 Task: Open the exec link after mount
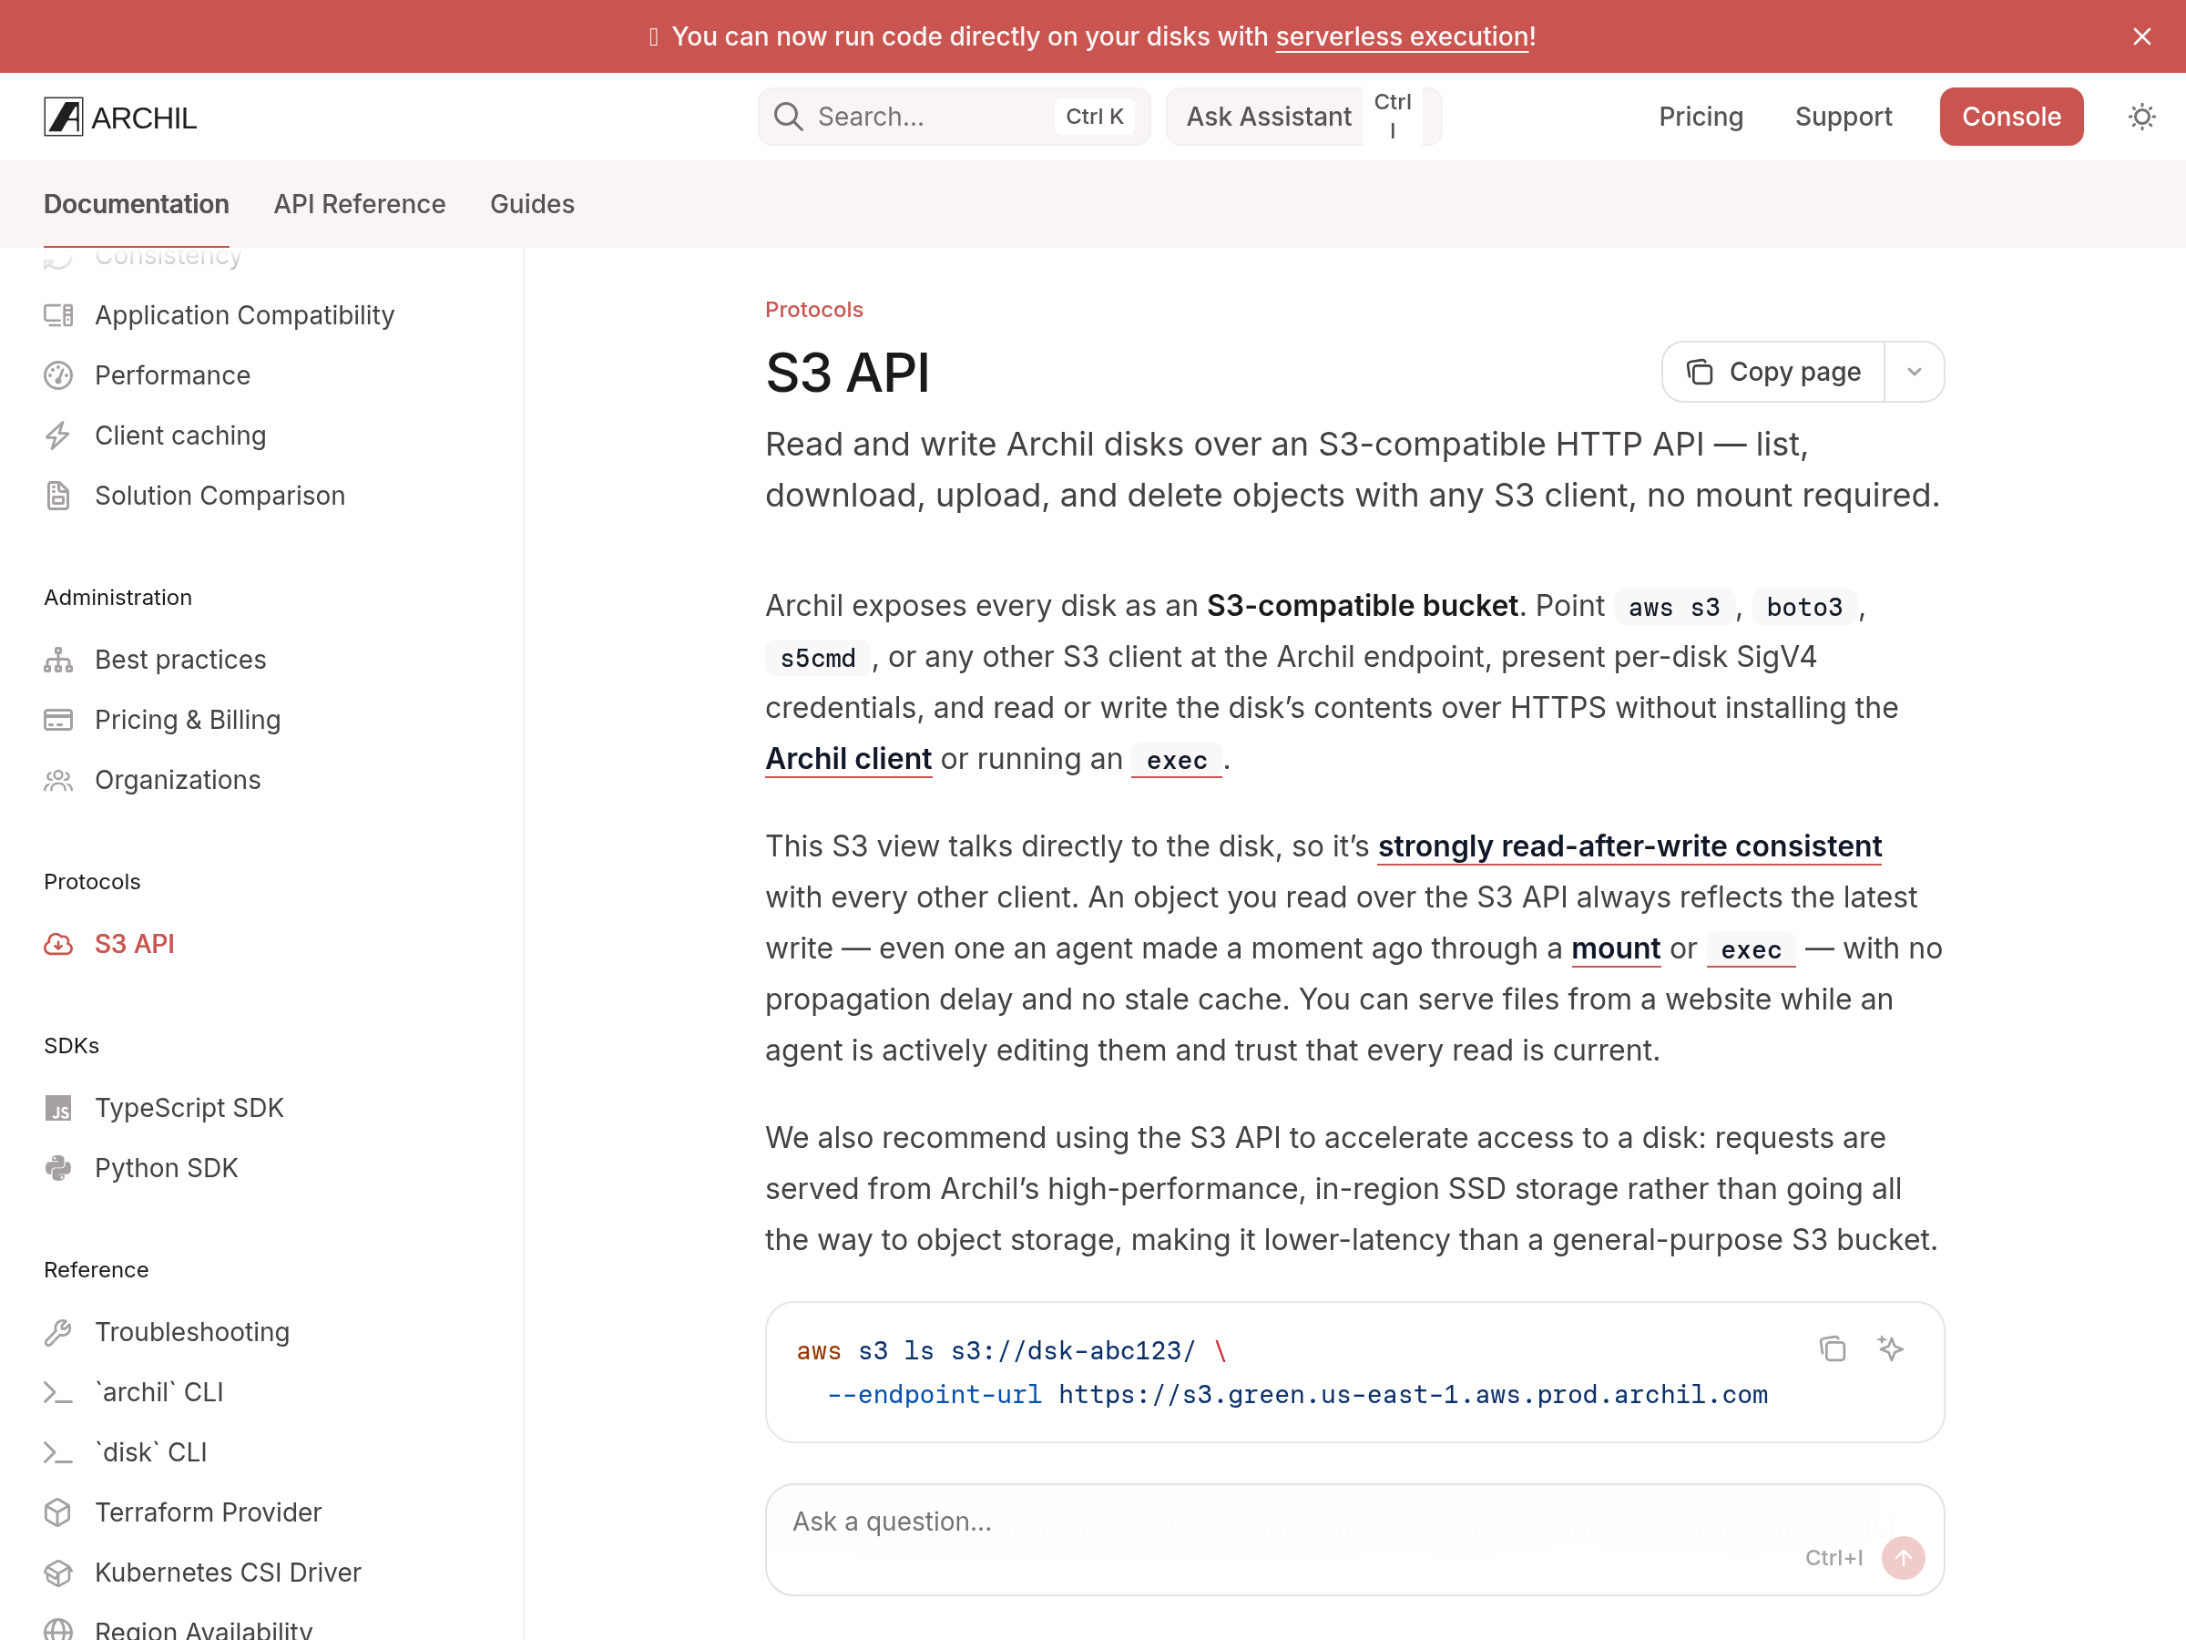pyautogui.click(x=1751, y=951)
